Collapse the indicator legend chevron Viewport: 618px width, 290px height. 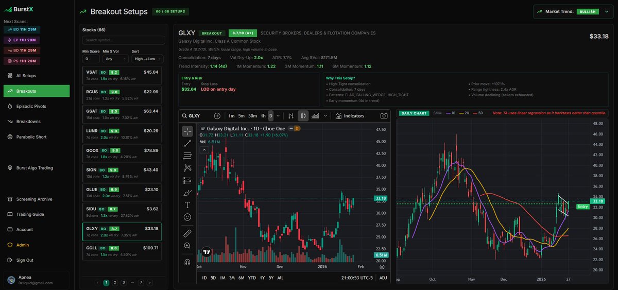tap(204, 150)
